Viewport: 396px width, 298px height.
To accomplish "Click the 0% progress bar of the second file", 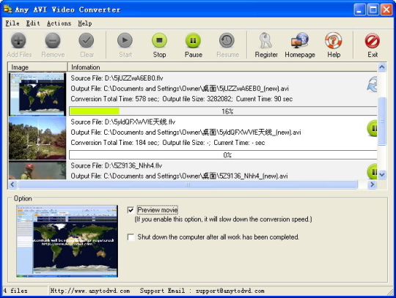I will pyautogui.click(x=223, y=154).
